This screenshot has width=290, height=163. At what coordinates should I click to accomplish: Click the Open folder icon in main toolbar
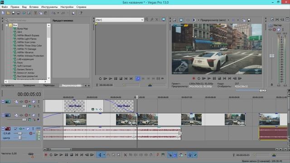8,13
